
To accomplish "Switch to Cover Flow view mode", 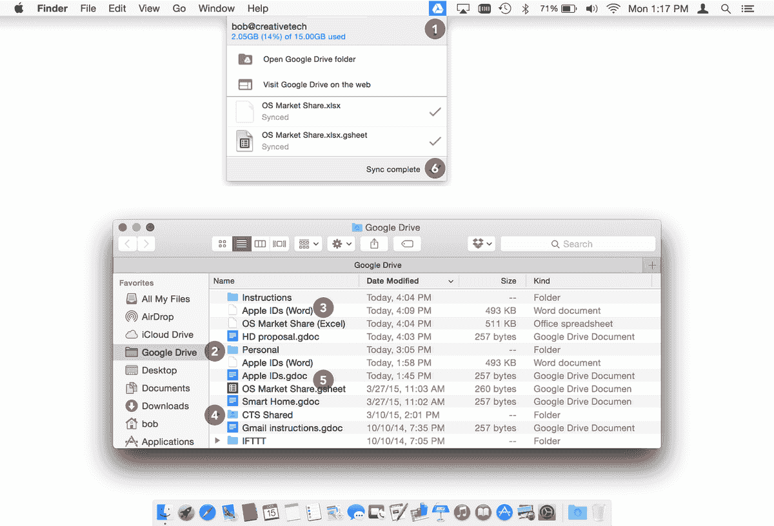I will point(279,244).
